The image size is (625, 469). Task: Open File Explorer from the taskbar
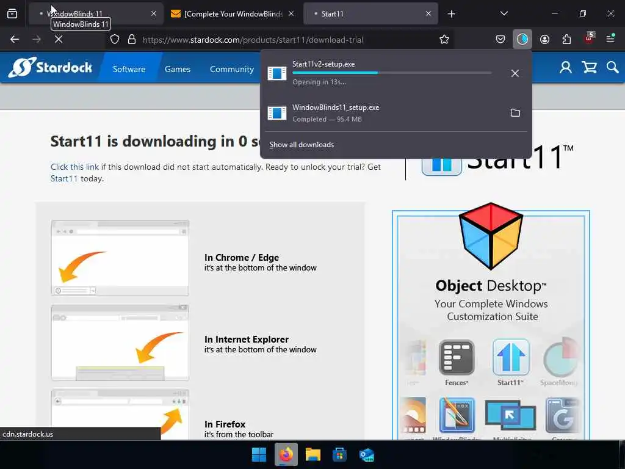313,454
